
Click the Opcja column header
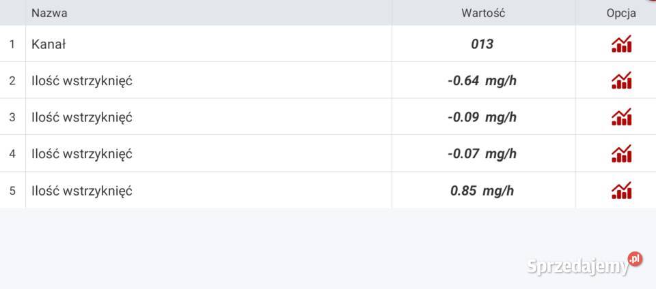click(621, 13)
